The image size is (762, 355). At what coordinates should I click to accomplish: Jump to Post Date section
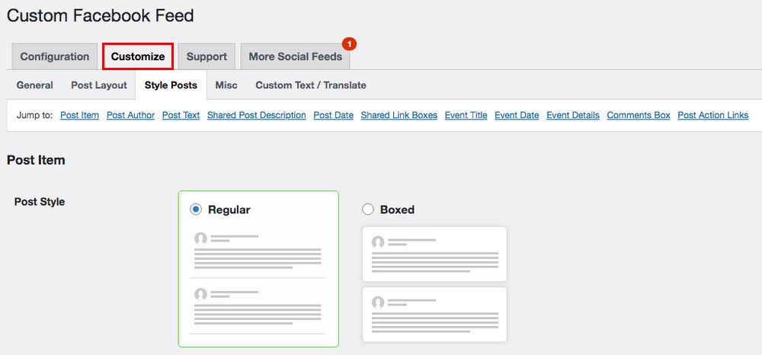click(x=334, y=115)
